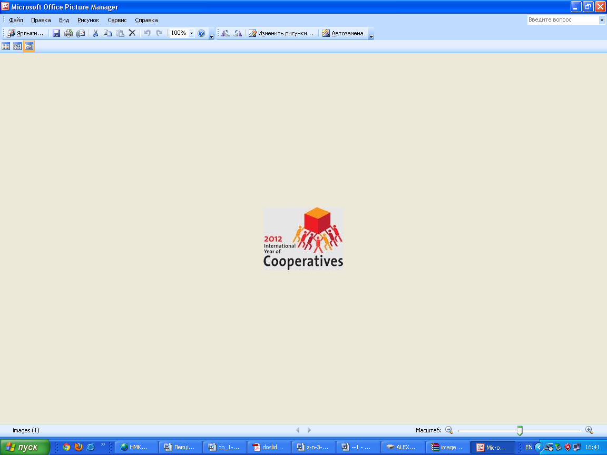Click the blue Help question mark icon
Image resolution: width=607 pixels, height=455 pixels.
coord(201,33)
